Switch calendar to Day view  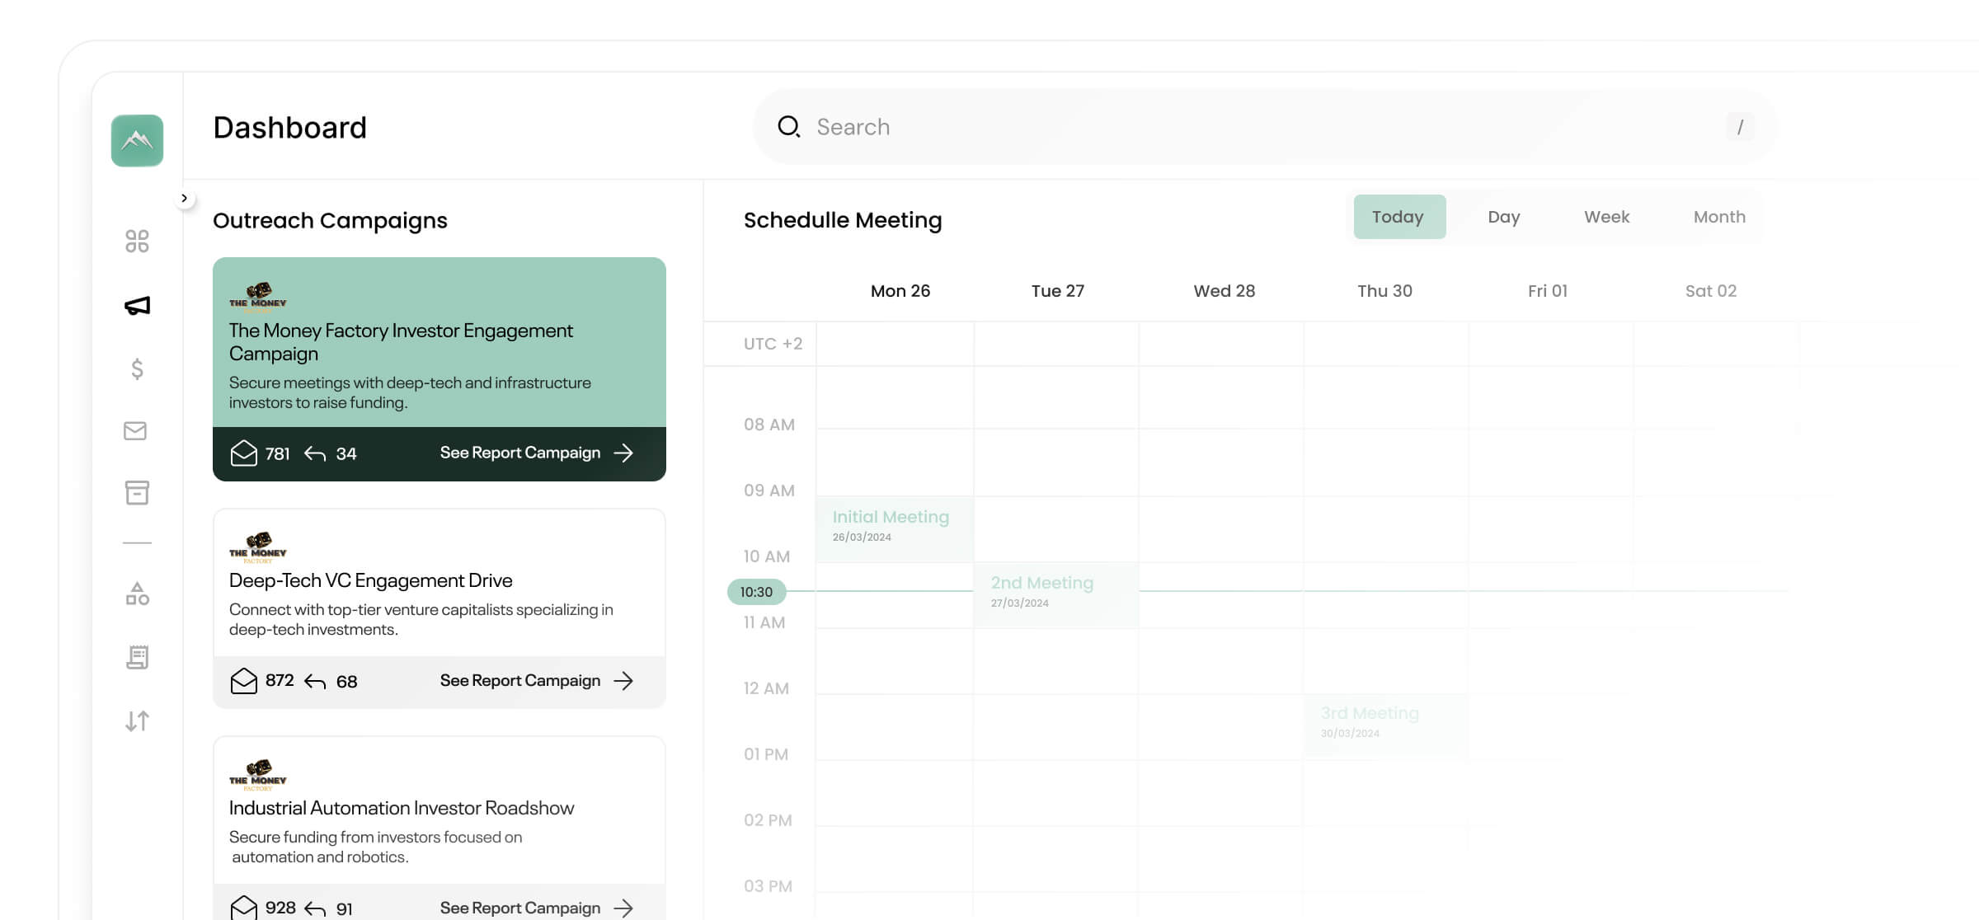point(1503,217)
